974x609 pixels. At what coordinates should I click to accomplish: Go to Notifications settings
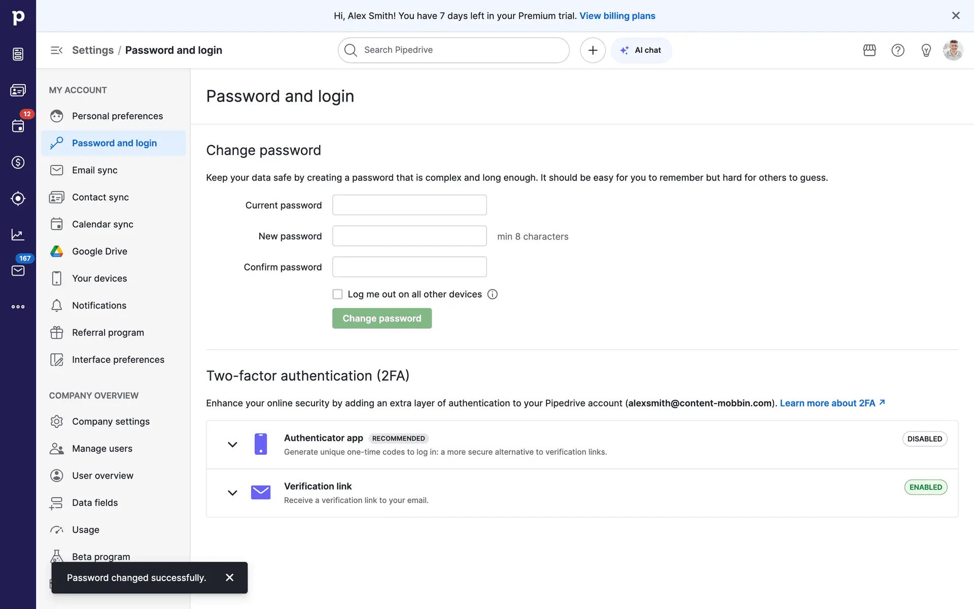(99, 306)
